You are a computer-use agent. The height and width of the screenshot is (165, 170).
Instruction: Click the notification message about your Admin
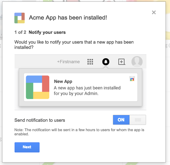coord(87,91)
